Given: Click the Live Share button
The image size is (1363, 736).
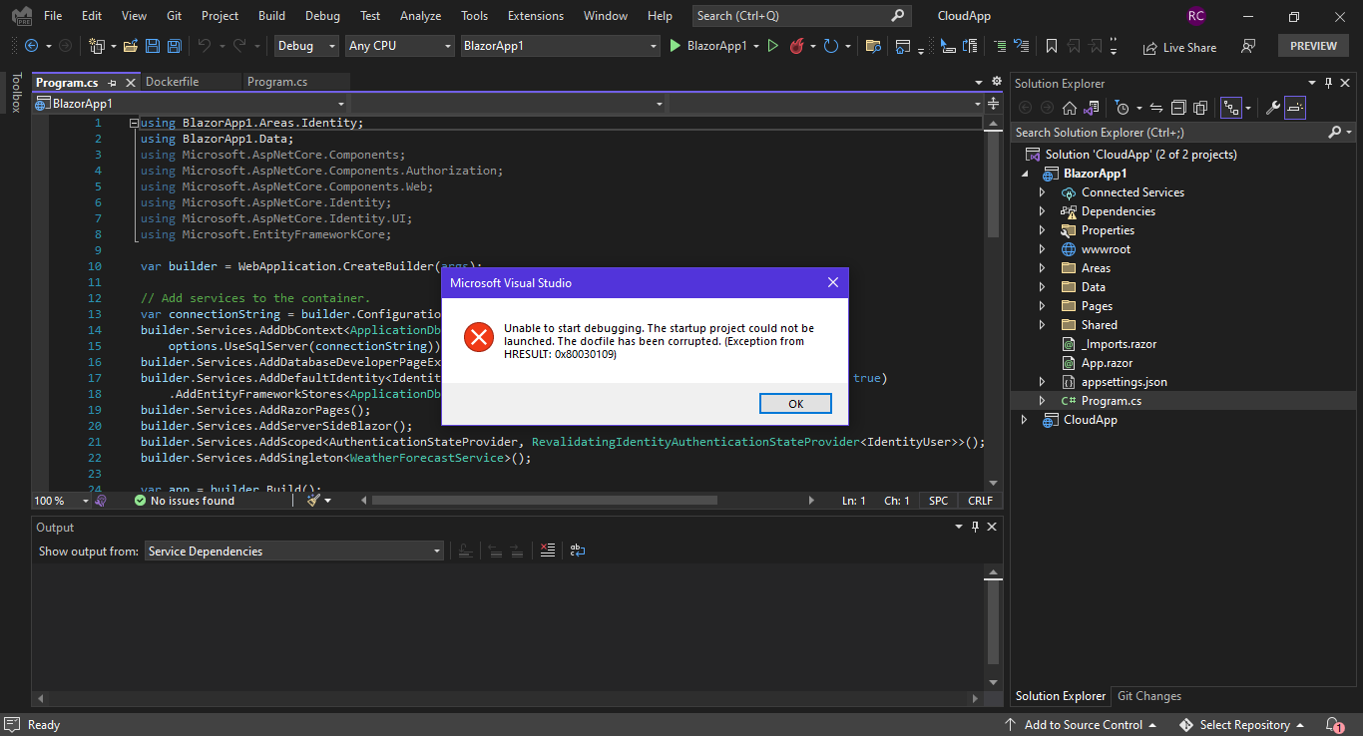Looking at the screenshot, I should tap(1179, 47).
